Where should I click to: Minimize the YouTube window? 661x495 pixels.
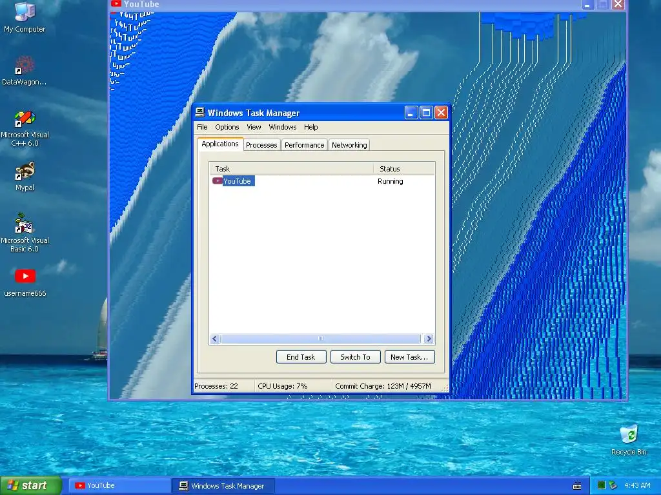click(587, 5)
